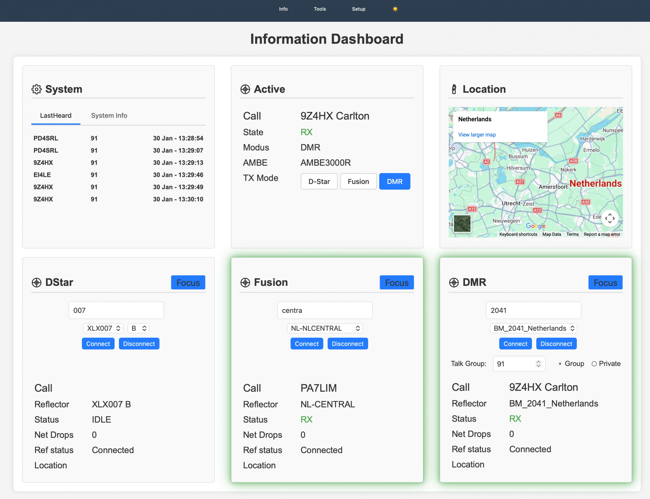Image resolution: width=650 pixels, height=499 pixels.
Task: Switch TX Mode to D-Star
Action: (x=319, y=181)
